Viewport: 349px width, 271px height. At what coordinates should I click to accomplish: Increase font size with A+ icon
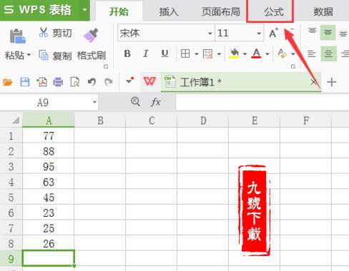(x=273, y=33)
